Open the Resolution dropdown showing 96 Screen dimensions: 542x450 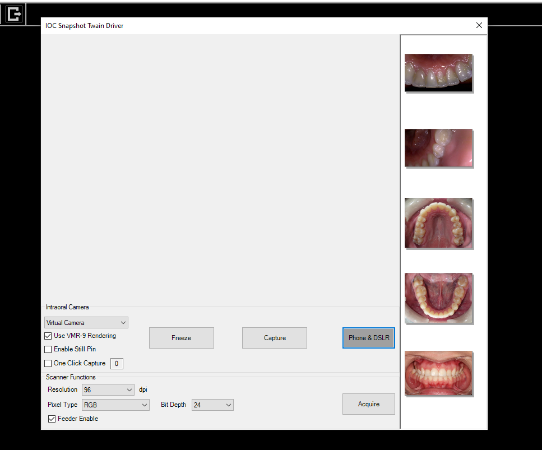[108, 390]
